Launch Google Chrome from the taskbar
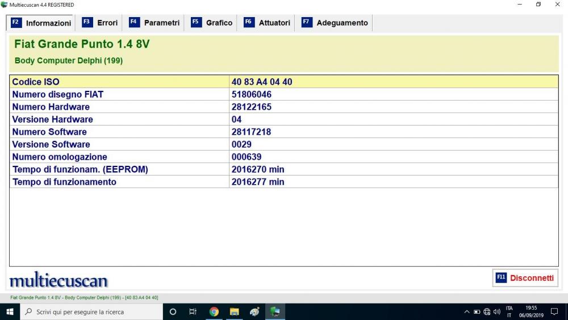Image resolution: width=568 pixels, height=320 pixels. [214, 311]
